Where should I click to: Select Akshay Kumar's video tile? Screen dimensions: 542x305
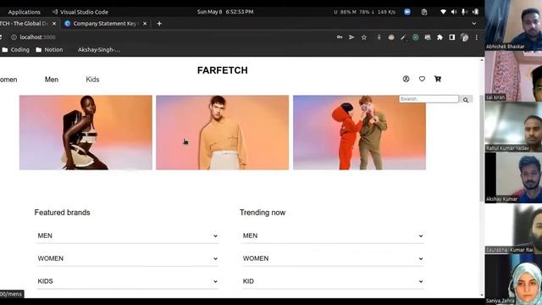[513, 178]
